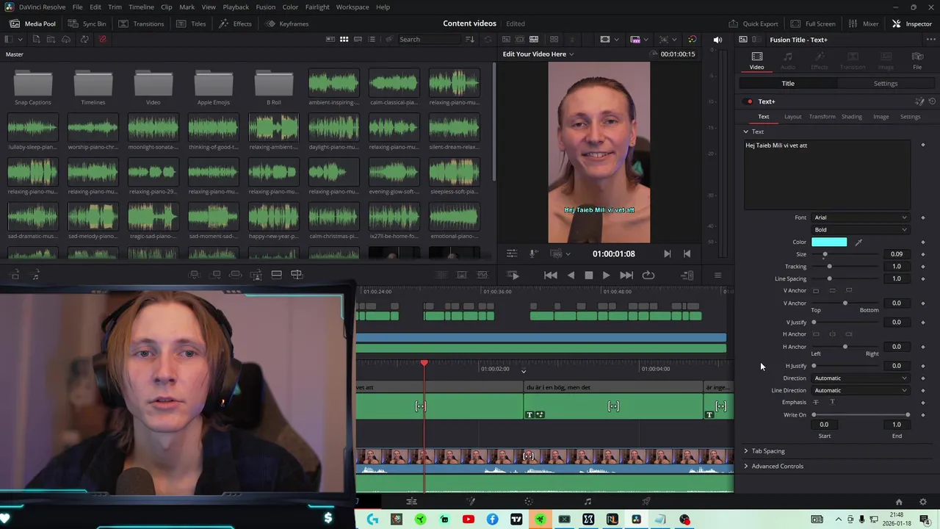Click the voiceover microphone icon

(x=534, y=253)
